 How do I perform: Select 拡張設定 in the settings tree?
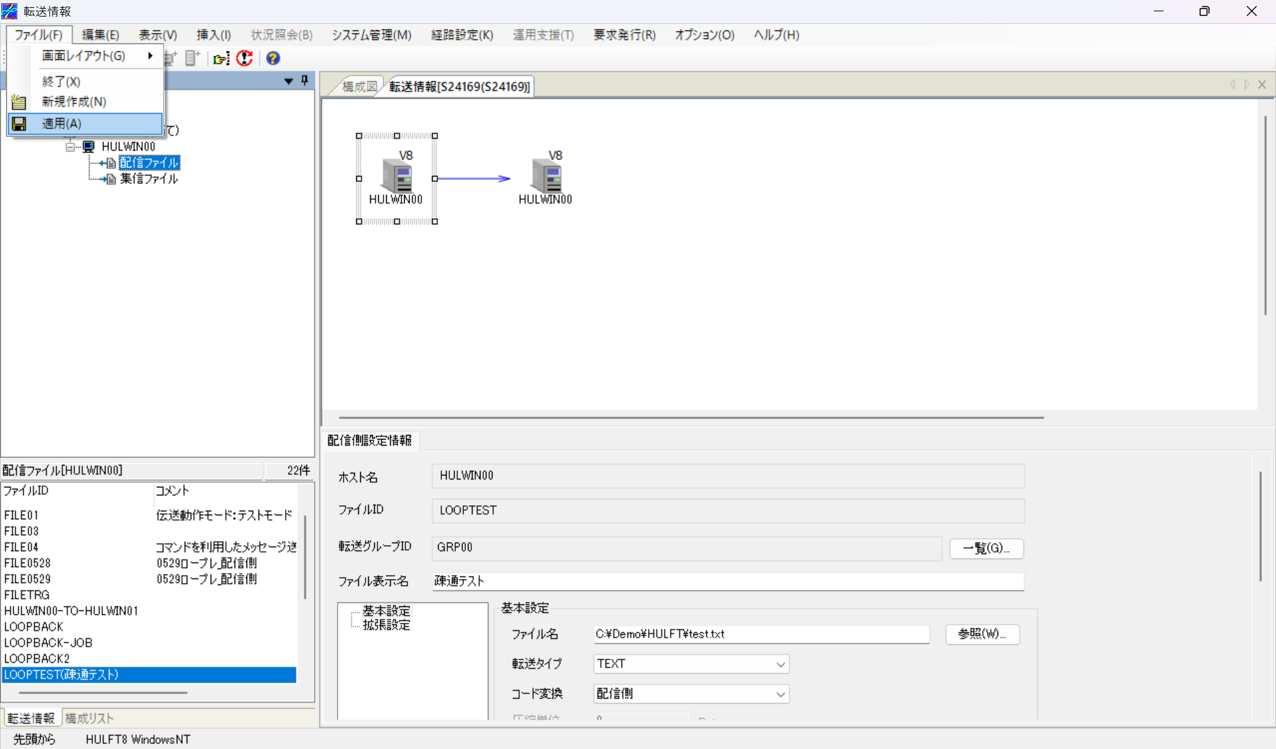pos(386,625)
